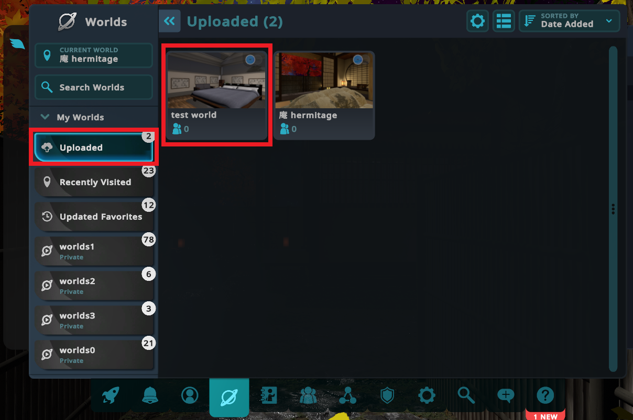Open the Settings gear in bottom bar
This screenshot has width=633, height=420.
click(x=427, y=395)
